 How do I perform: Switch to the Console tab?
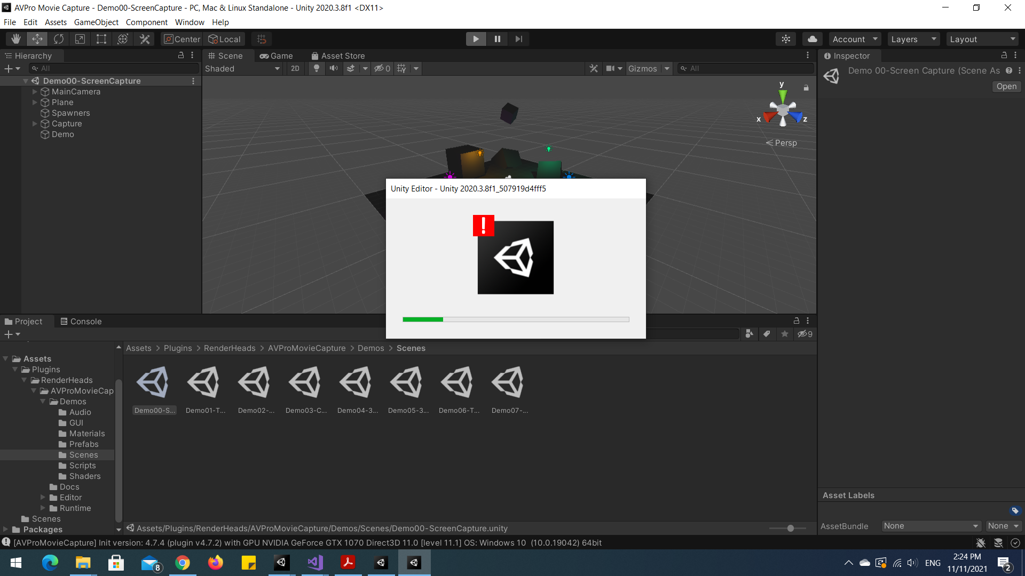81,321
